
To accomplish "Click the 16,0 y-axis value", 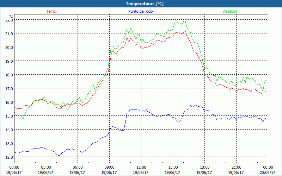I will [8, 102].
